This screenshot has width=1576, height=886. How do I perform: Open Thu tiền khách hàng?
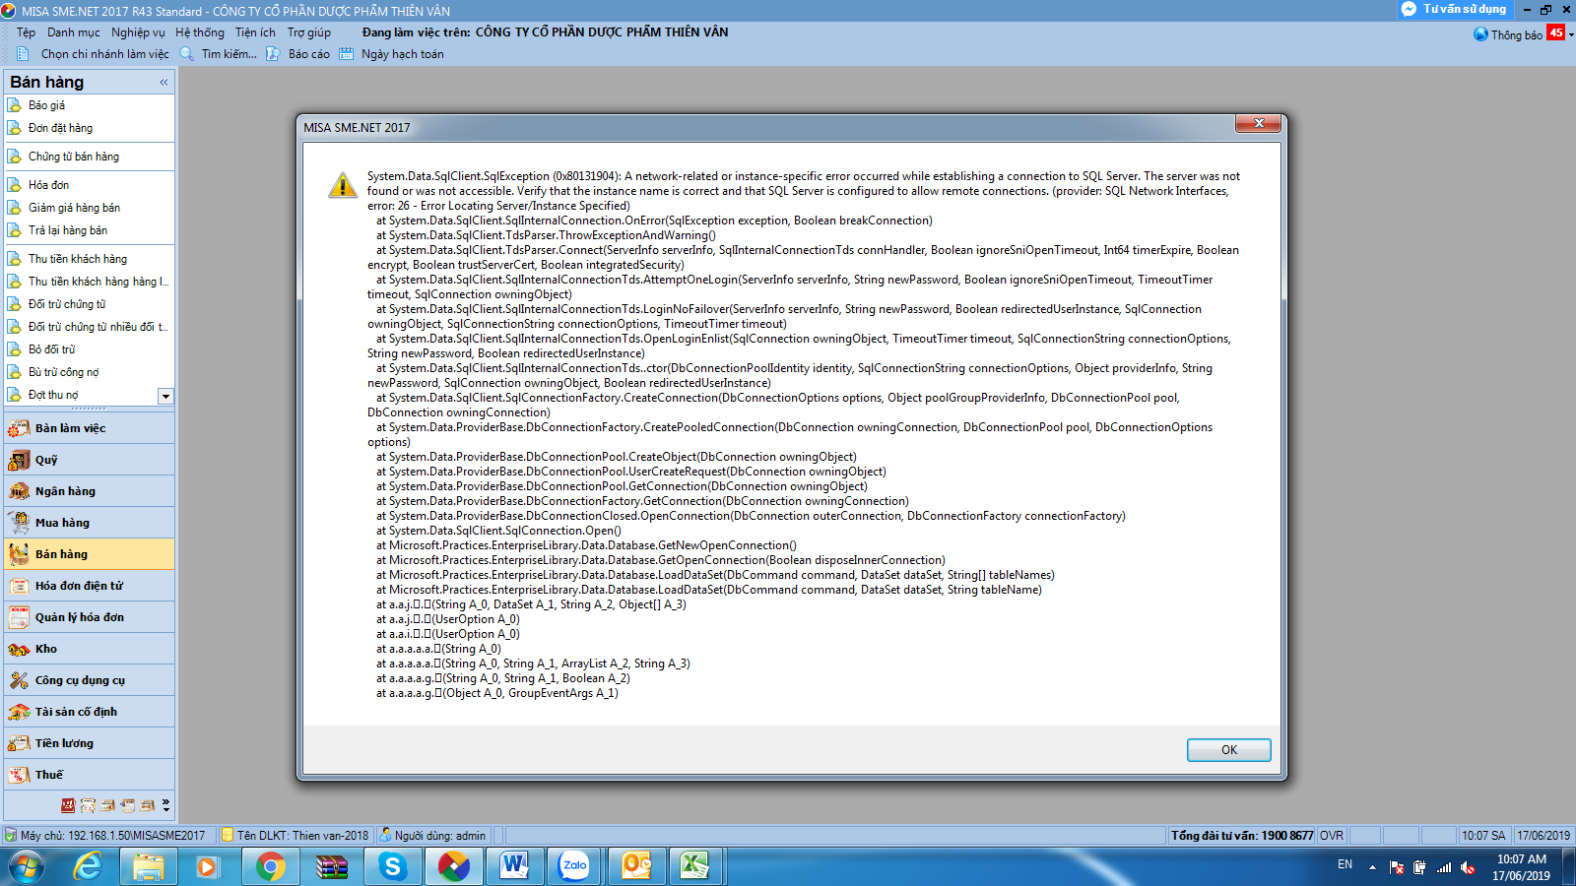[x=78, y=259]
